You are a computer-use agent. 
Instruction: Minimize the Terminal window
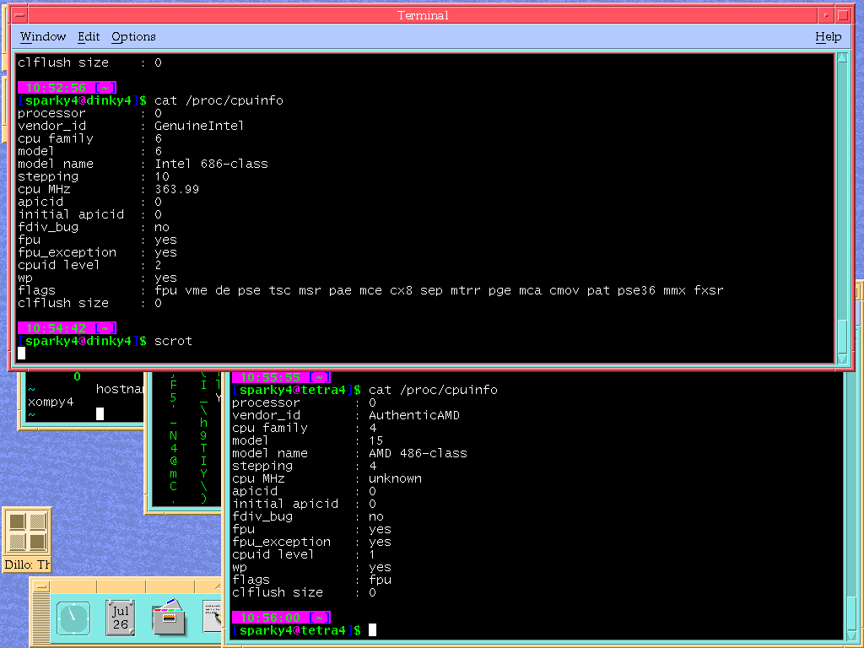[825, 15]
